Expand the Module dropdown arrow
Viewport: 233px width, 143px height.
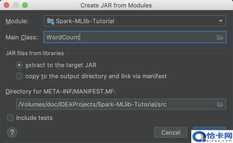(x=220, y=21)
